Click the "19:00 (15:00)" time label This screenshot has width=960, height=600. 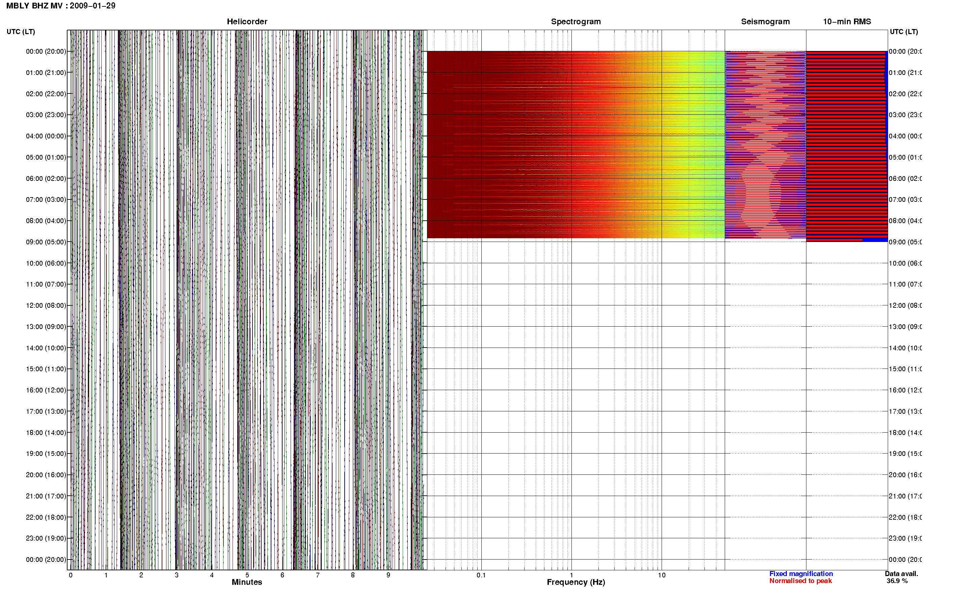pos(46,454)
